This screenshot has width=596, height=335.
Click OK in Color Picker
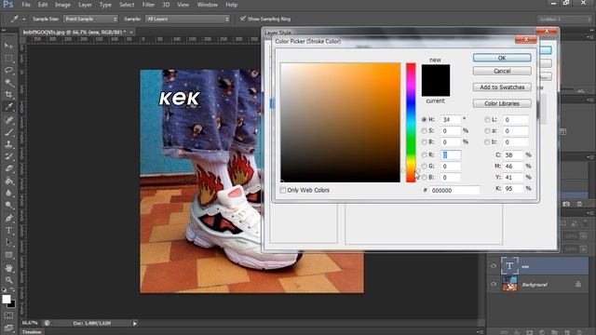point(502,58)
